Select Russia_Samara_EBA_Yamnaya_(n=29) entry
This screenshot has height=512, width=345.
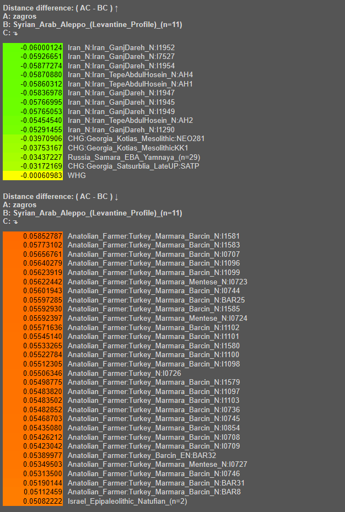pyautogui.click(x=134, y=158)
